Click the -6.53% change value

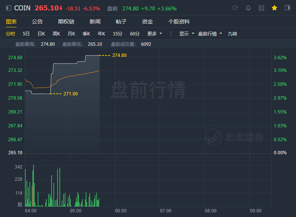[91, 8]
